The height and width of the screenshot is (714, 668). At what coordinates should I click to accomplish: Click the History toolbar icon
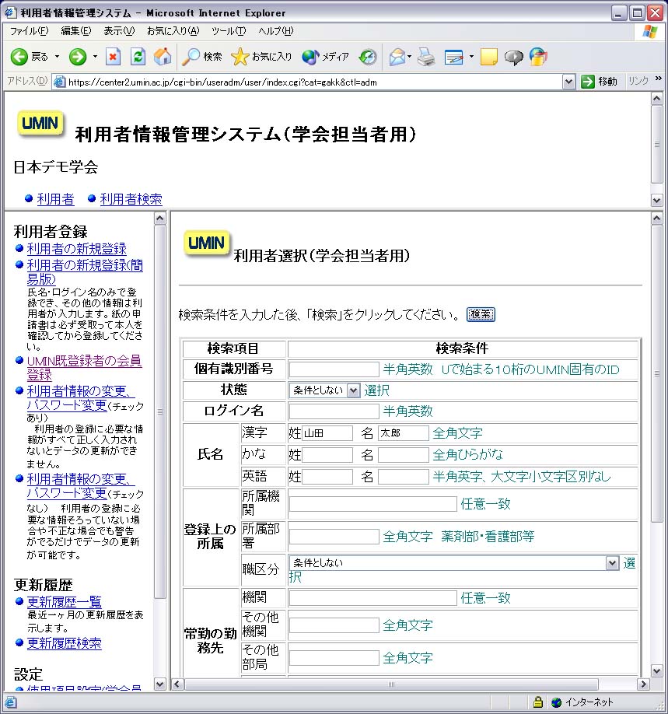tap(368, 57)
